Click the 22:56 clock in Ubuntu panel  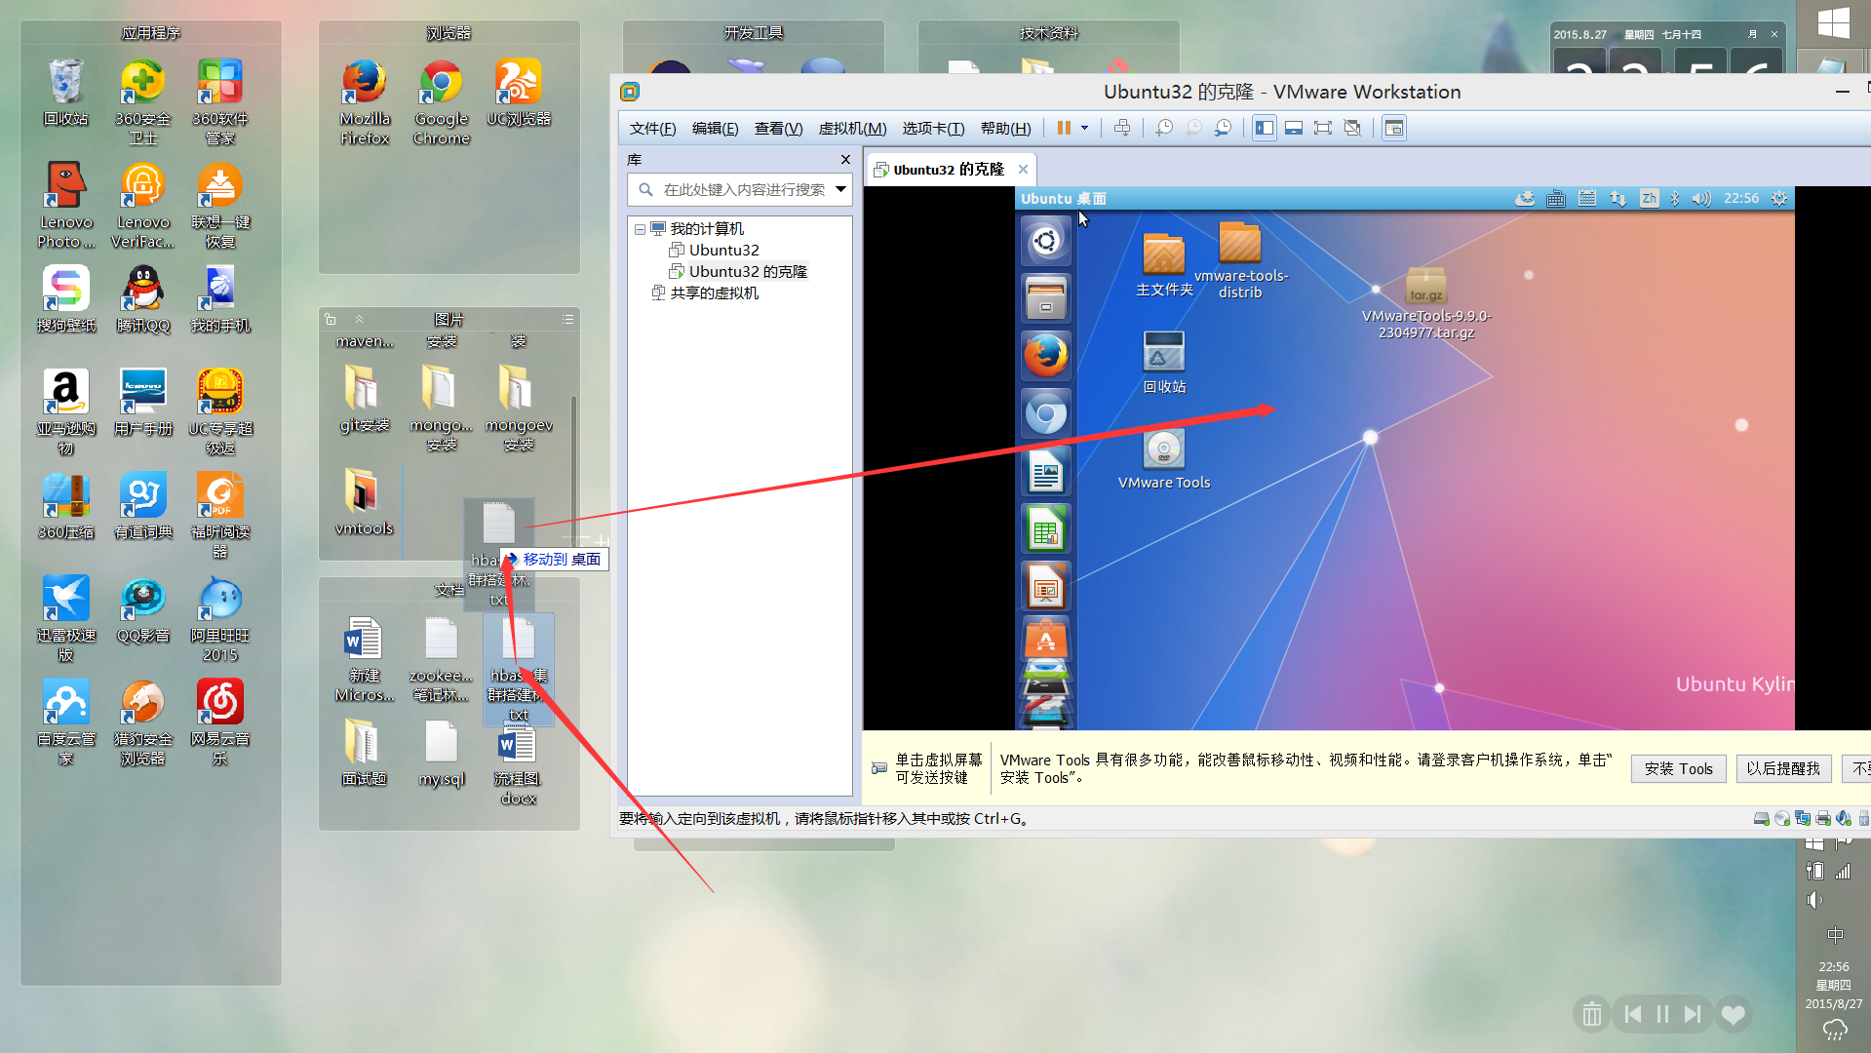(1741, 198)
